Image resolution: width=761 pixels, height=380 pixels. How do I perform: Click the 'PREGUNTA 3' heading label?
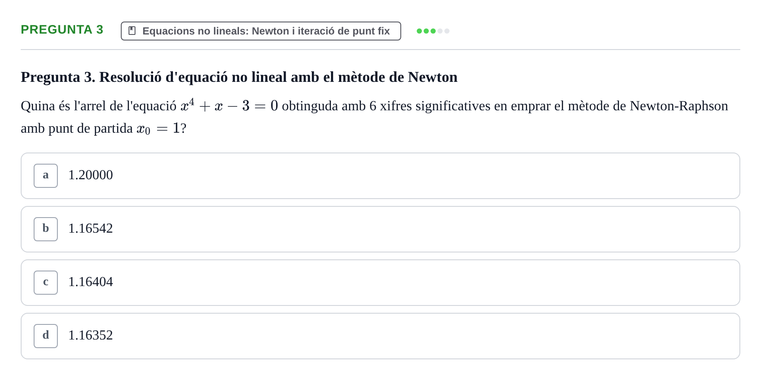click(x=62, y=30)
